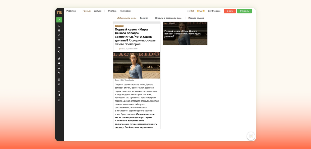Open the Реклама tab
The width and height of the screenshot is (311, 149).
click(x=112, y=11)
